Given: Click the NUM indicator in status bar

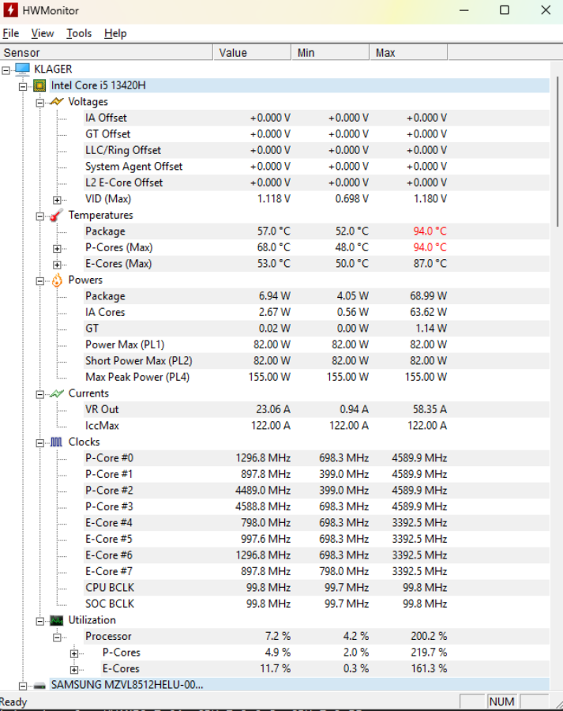Looking at the screenshot, I should coord(502,702).
